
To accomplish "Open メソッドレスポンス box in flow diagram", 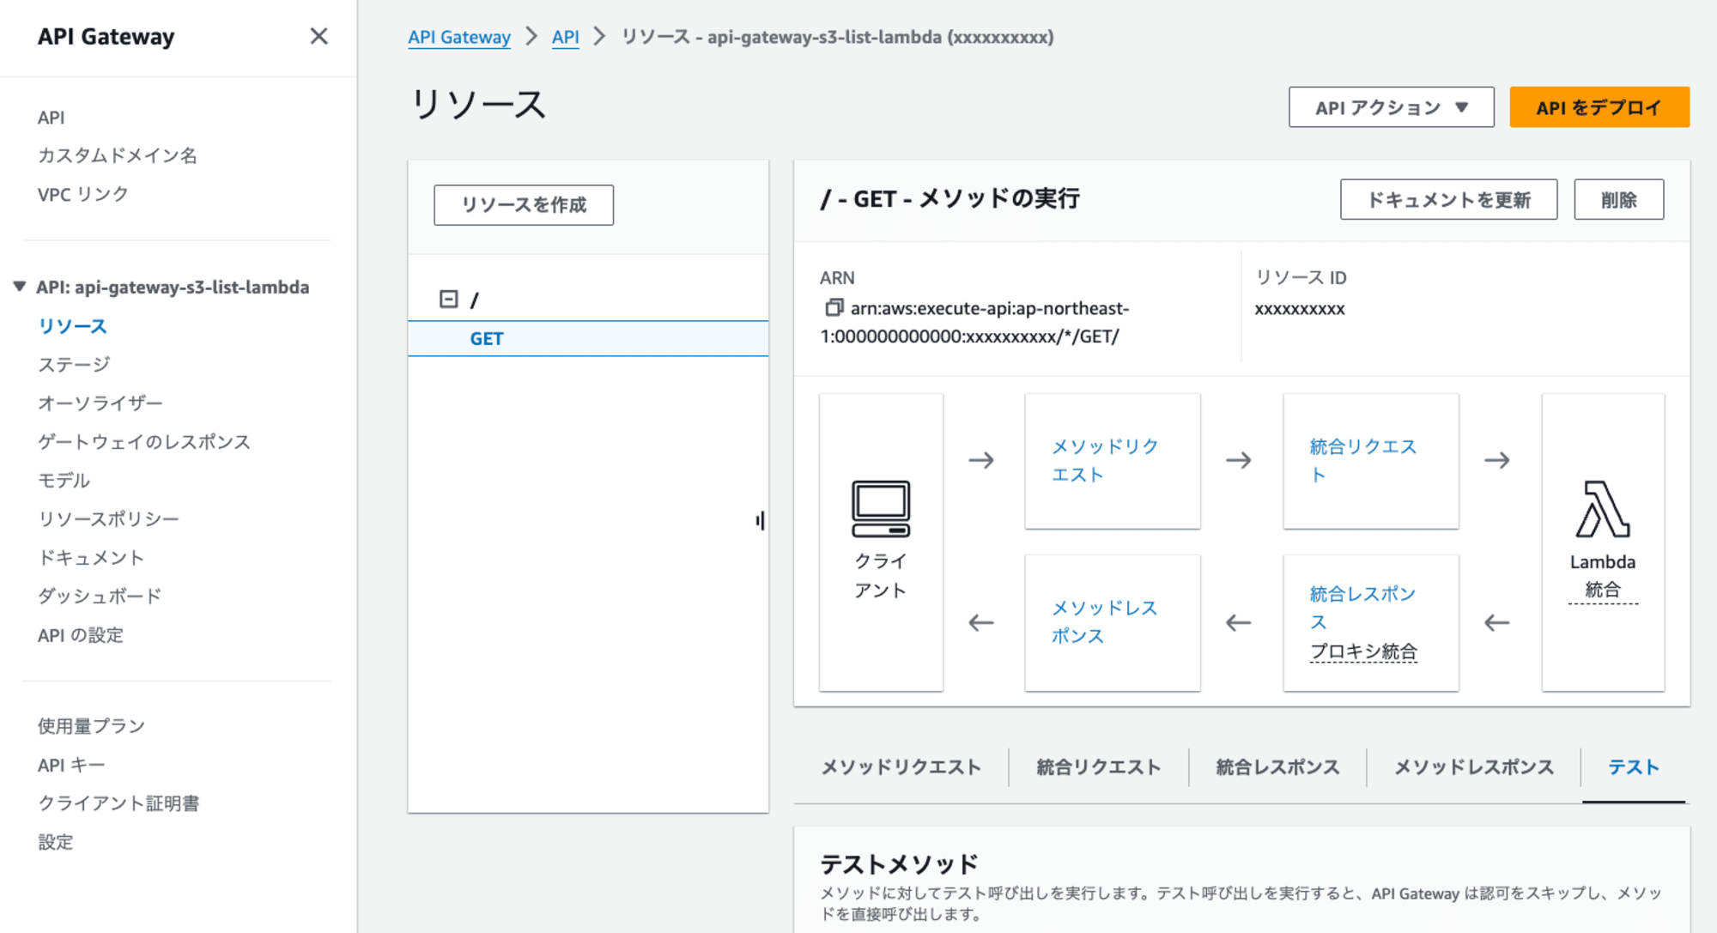I will (x=1113, y=622).
